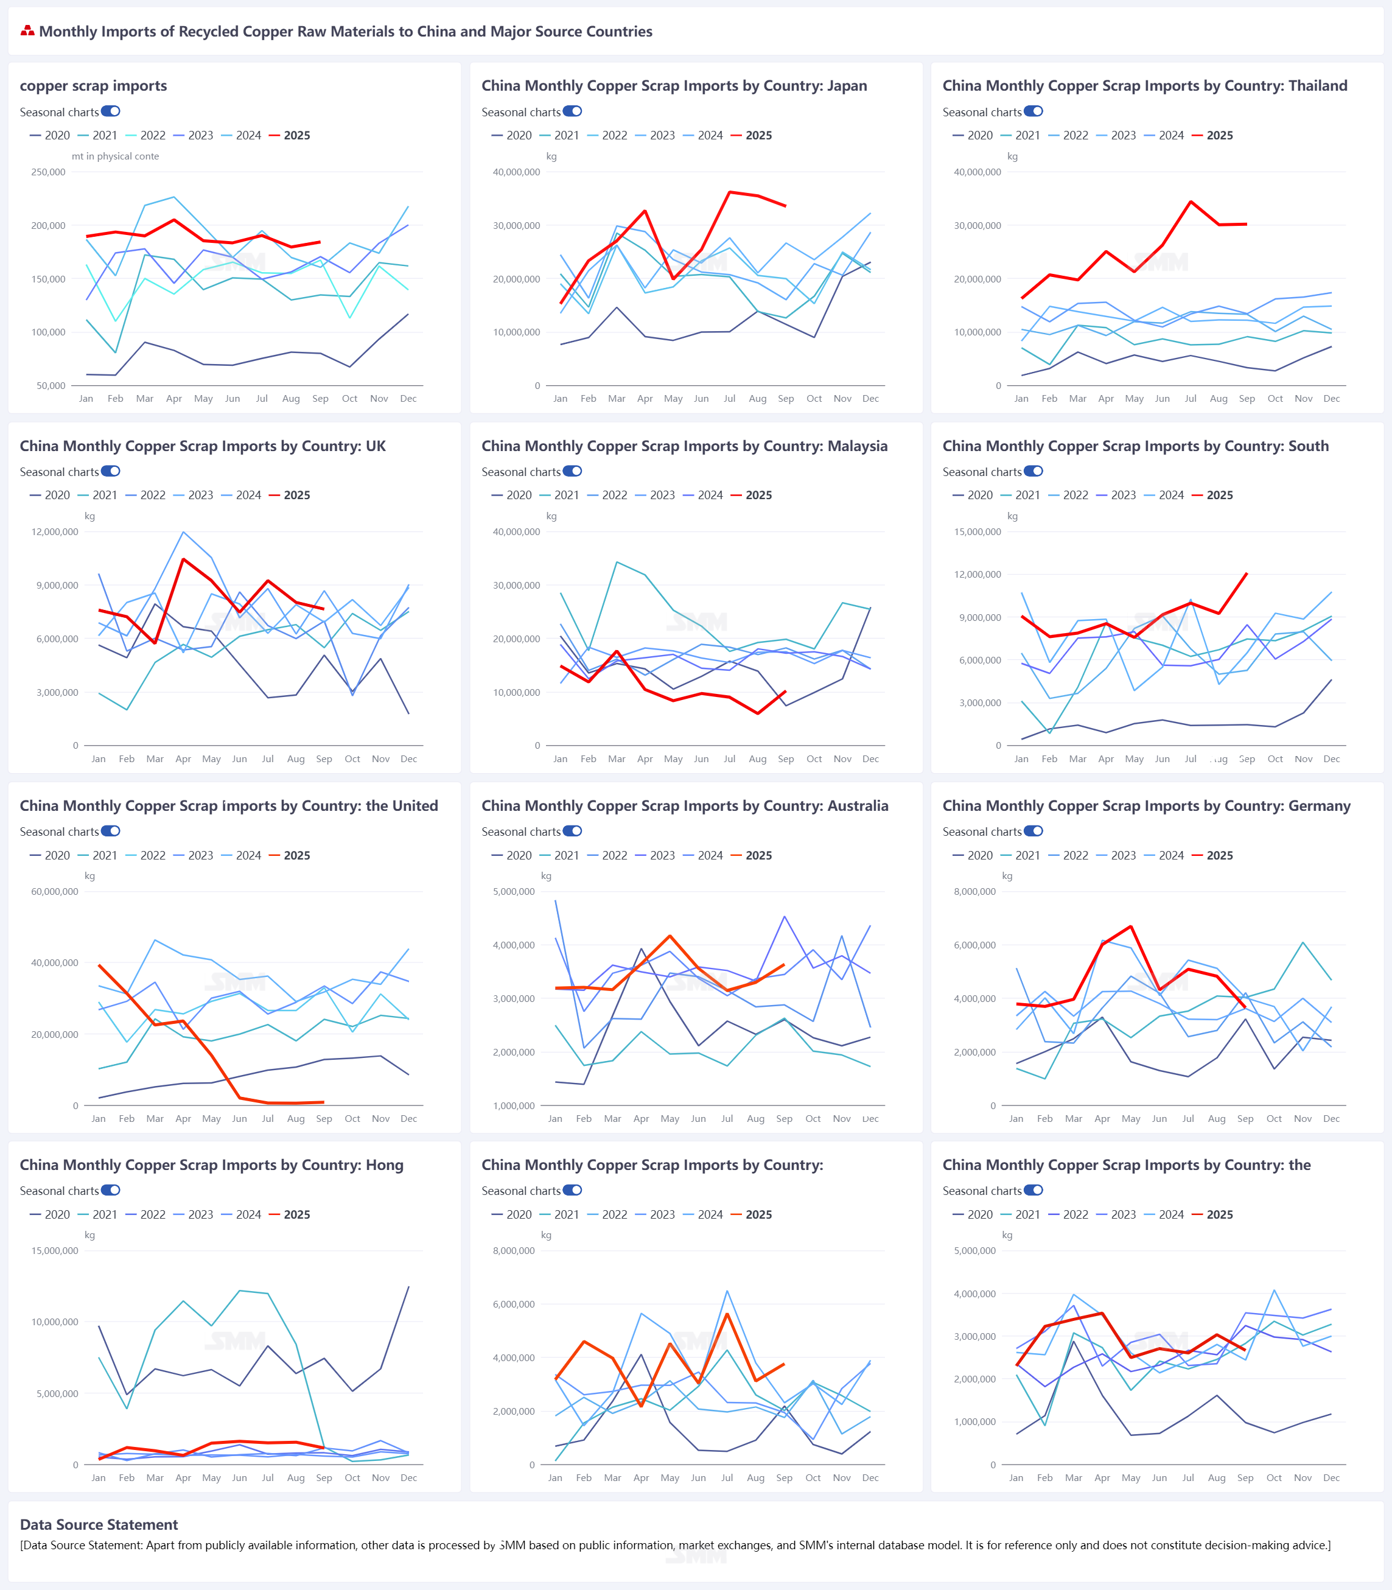Click the Data Source Statement heading

coord(99,1525)
